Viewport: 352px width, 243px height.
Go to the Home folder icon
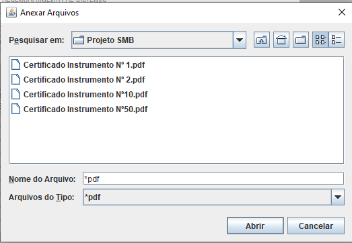(281, 40)
